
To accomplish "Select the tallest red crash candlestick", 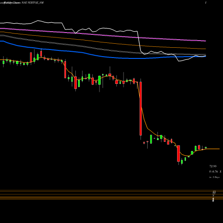I will coord(140,108).
